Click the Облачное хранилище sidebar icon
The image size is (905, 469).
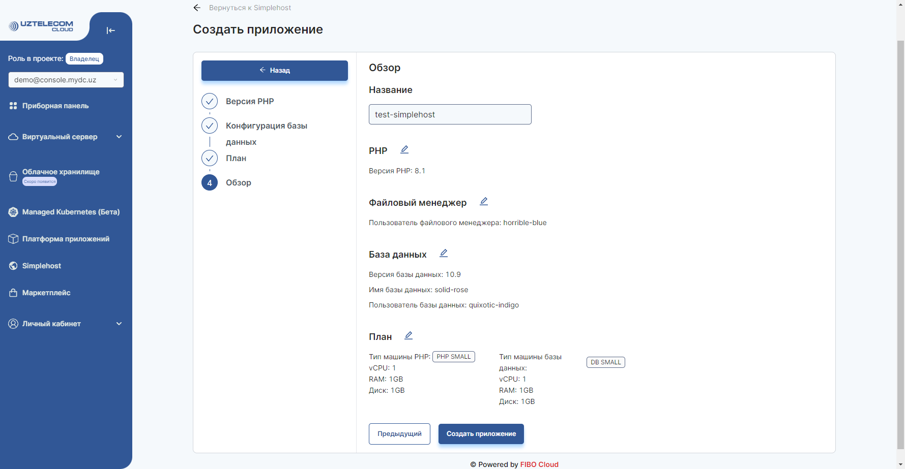click(x=13, y=175)
